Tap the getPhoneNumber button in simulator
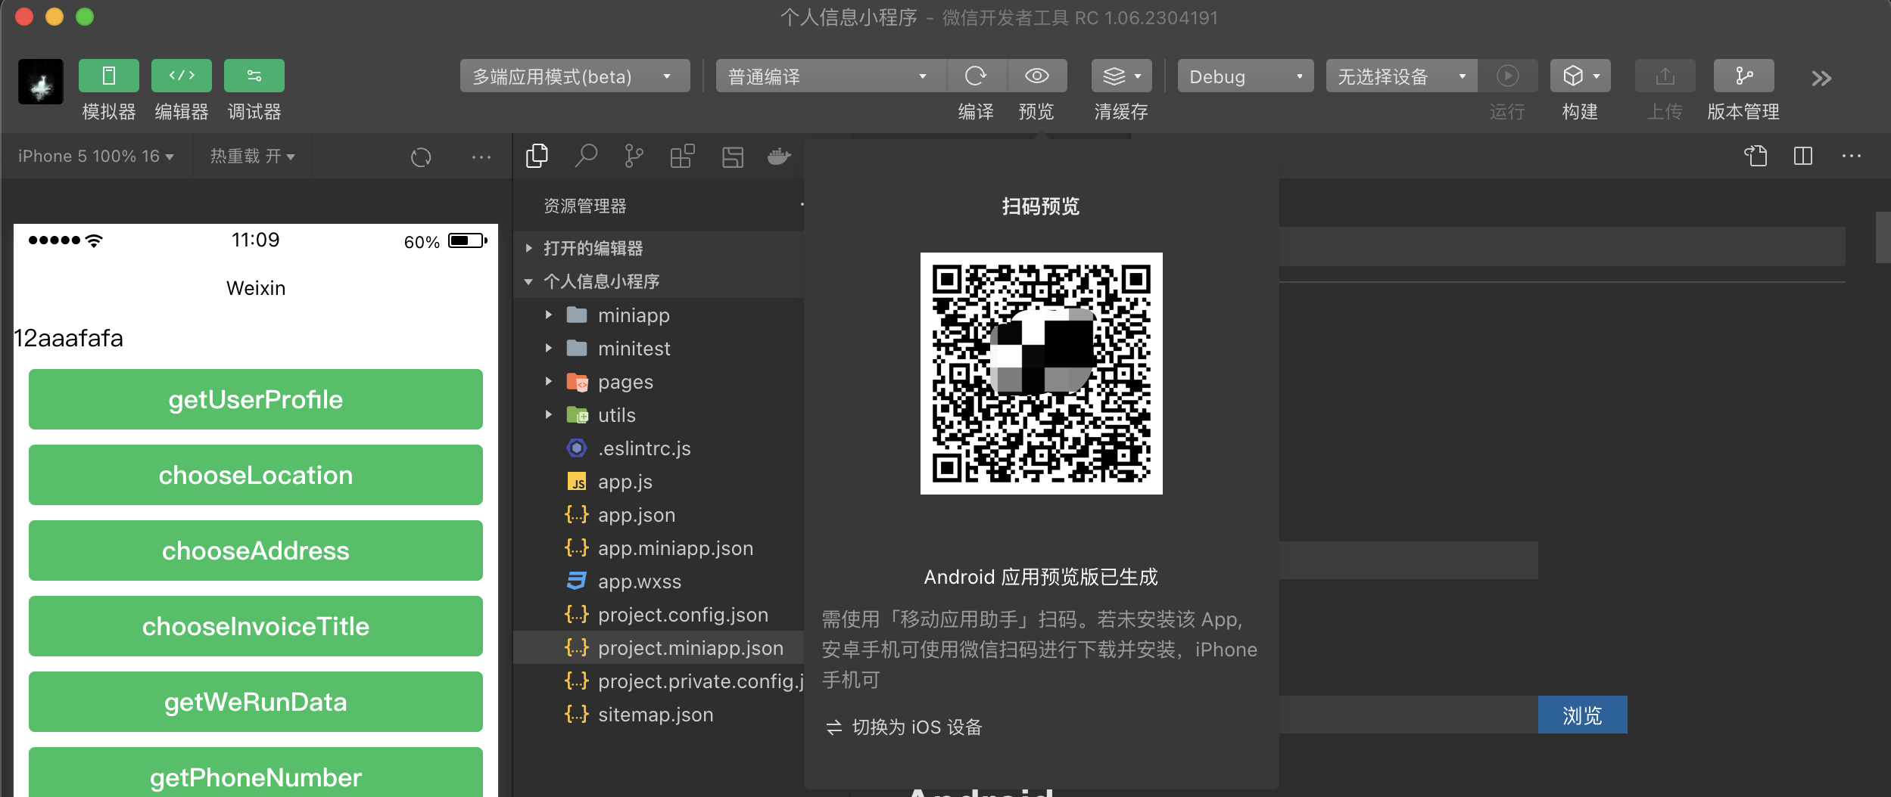 (x=256, y=772)
